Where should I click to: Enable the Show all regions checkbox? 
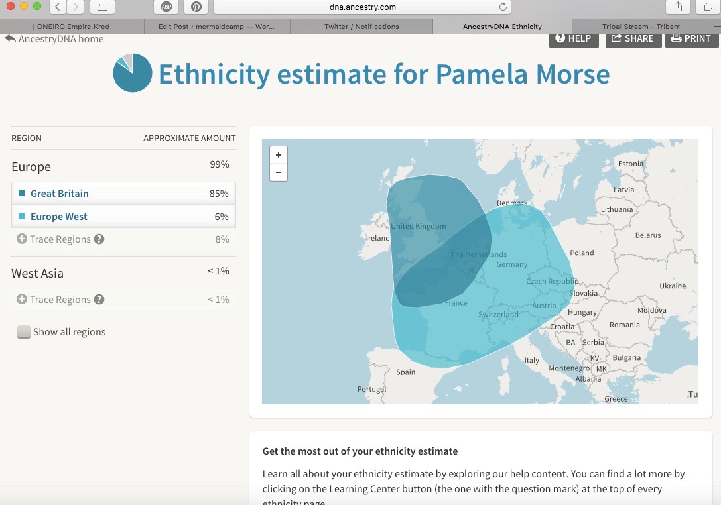click(x=24, y=332)
